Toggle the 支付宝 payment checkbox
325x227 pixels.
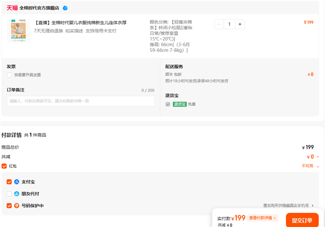[x=9, y=182]
